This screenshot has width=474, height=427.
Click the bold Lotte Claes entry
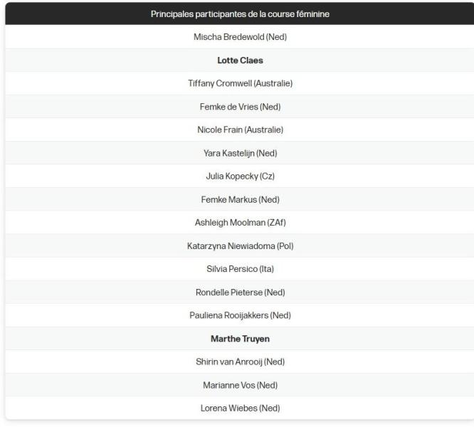240,60
